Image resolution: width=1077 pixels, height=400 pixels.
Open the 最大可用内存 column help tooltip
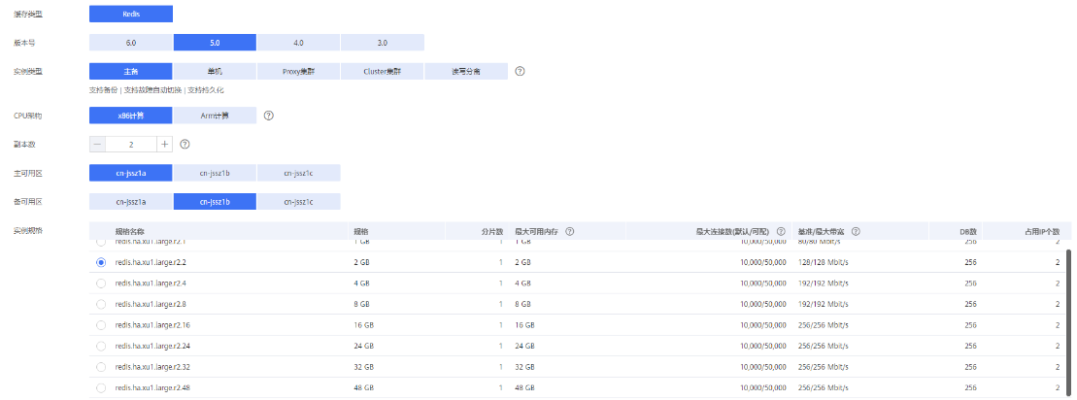click(570, 232)
